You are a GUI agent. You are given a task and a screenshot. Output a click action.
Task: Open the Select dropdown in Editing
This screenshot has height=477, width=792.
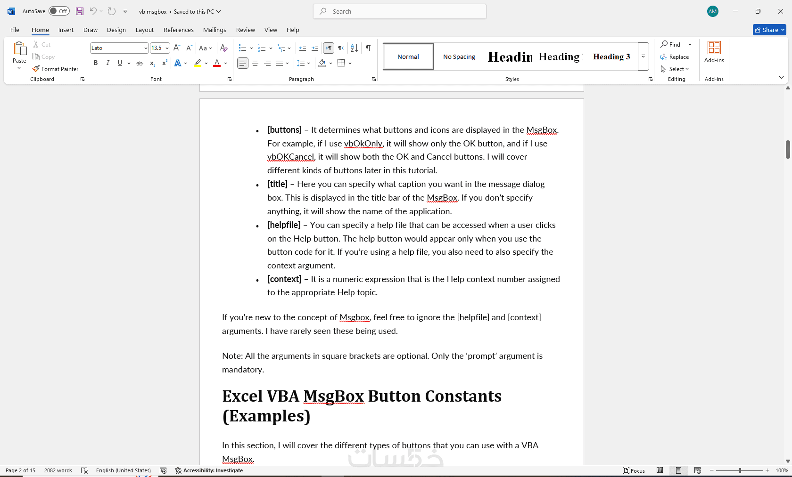pos(675,69)
